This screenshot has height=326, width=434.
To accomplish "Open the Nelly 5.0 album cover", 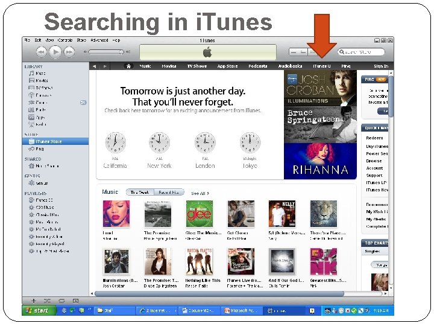I will coord(282,214).
